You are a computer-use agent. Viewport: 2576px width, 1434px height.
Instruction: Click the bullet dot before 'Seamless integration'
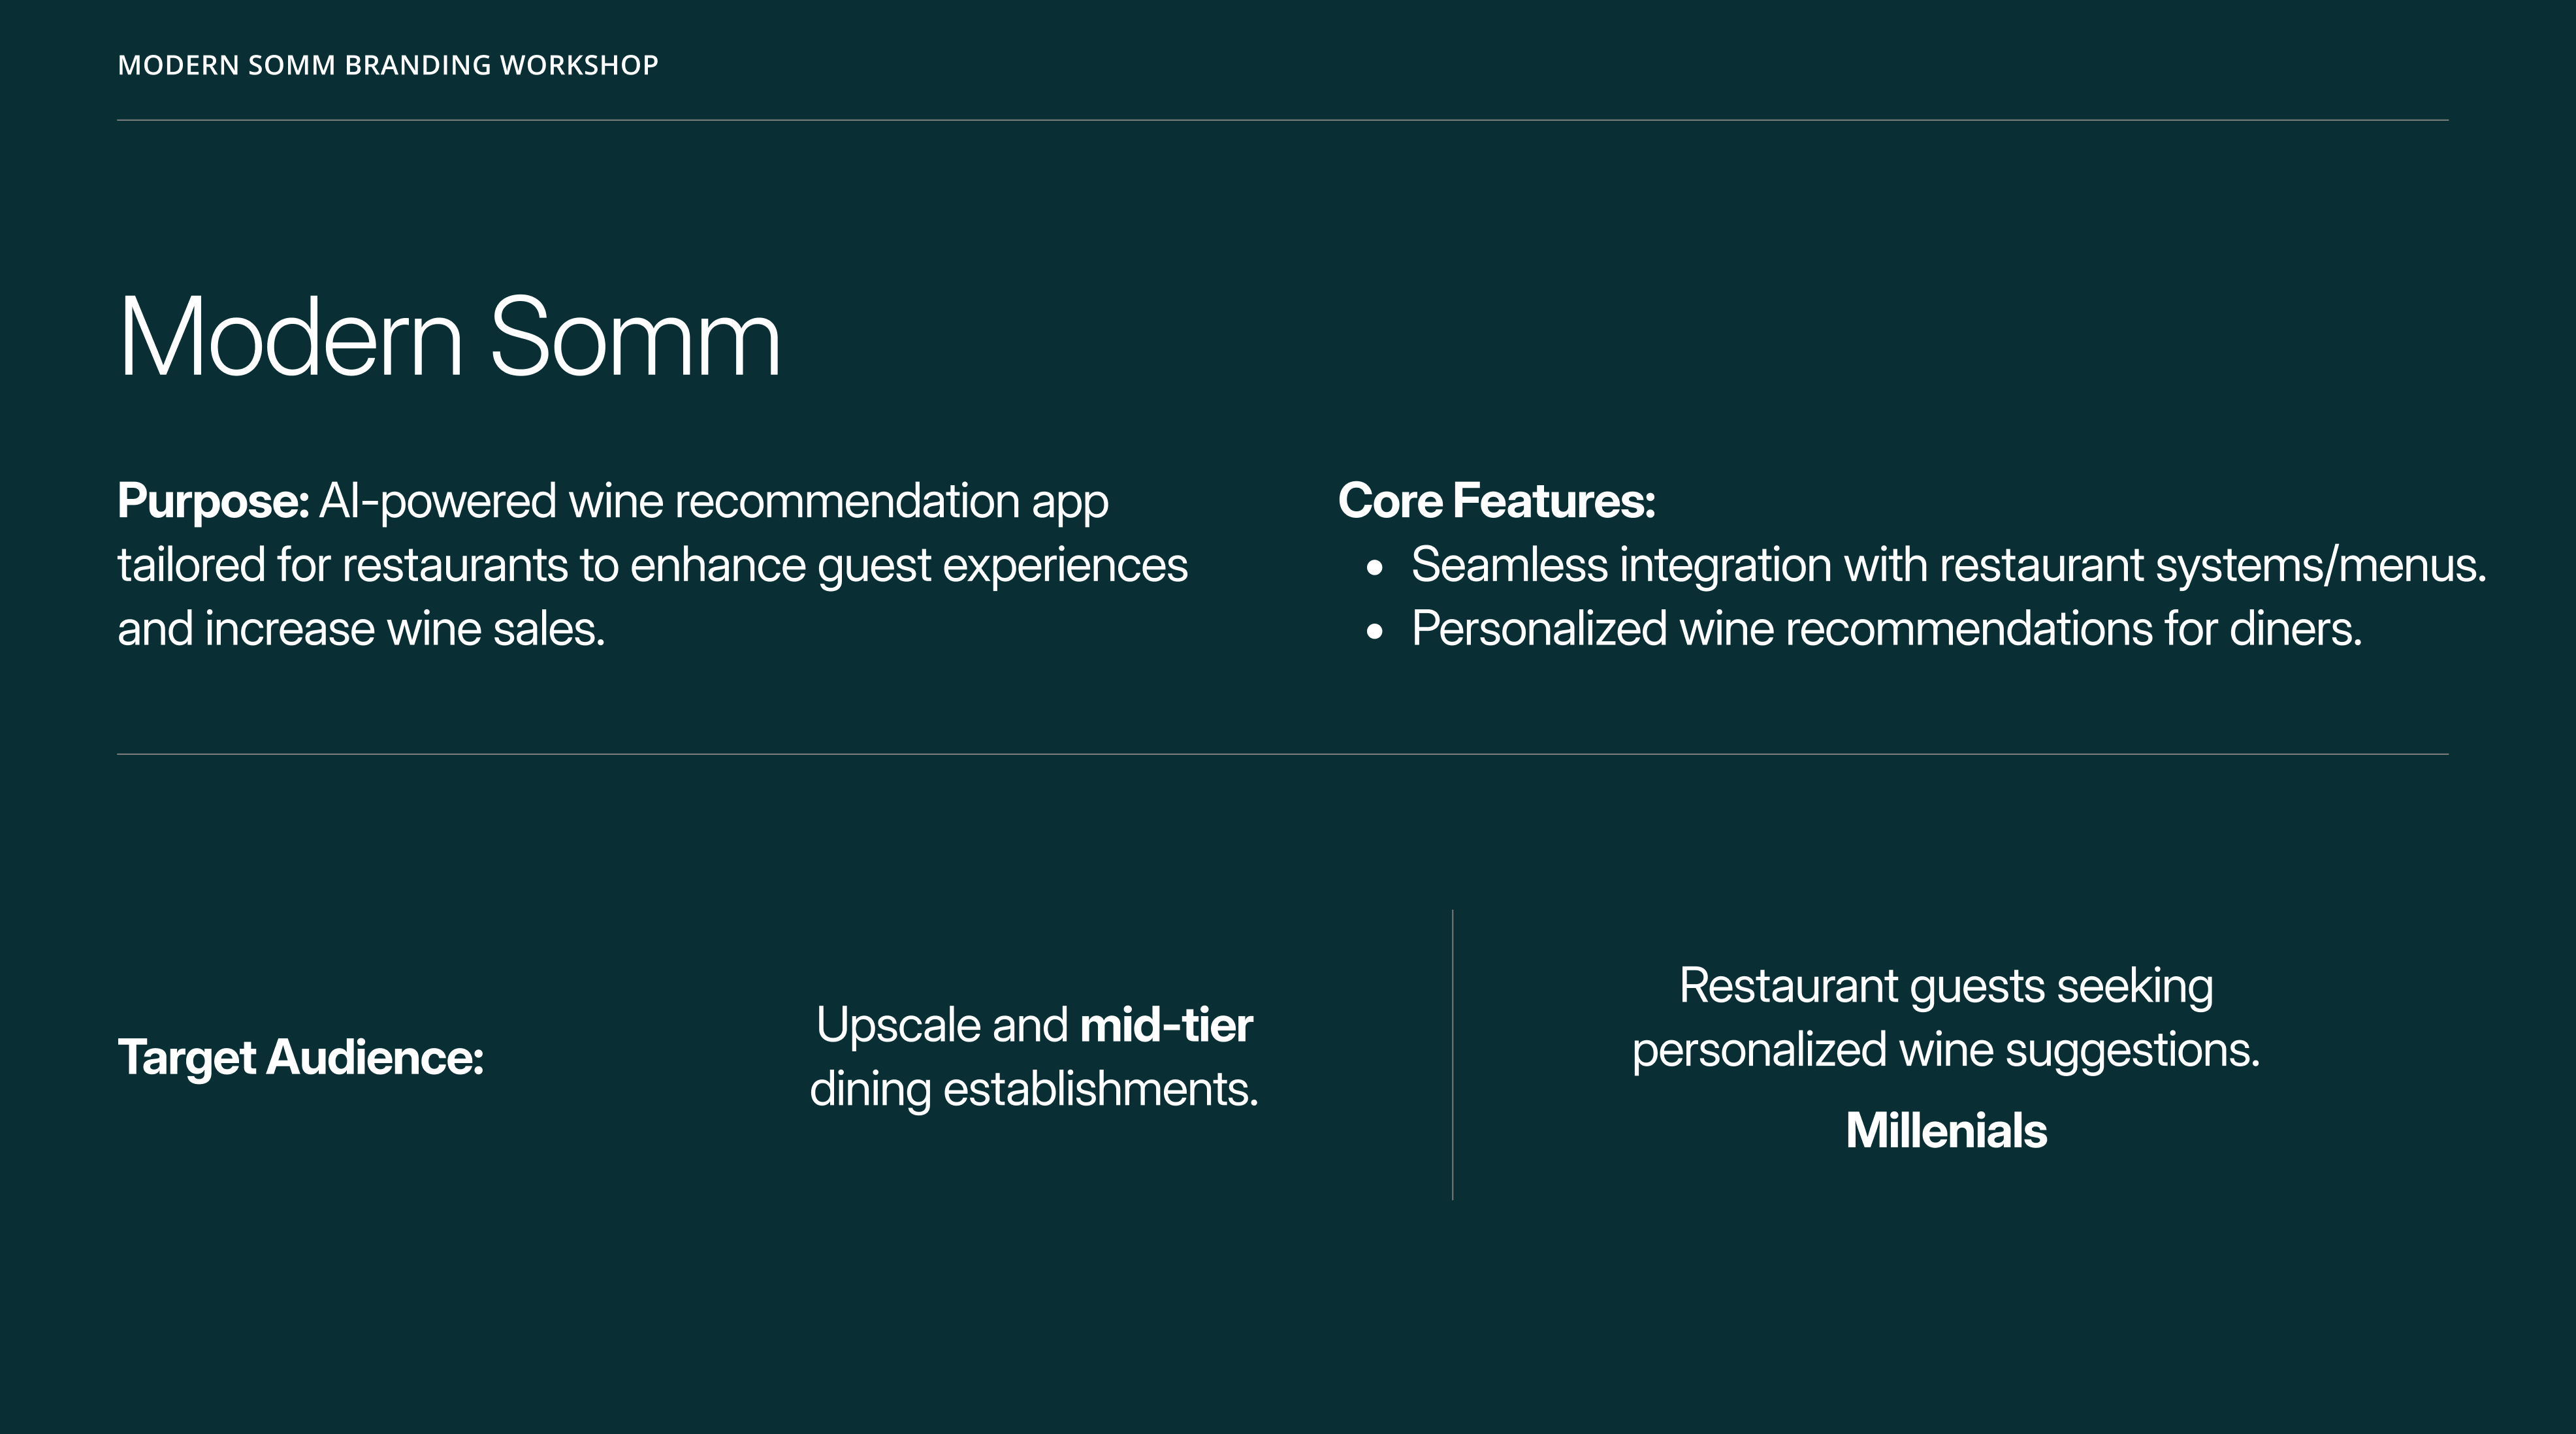pos(1375,568)
